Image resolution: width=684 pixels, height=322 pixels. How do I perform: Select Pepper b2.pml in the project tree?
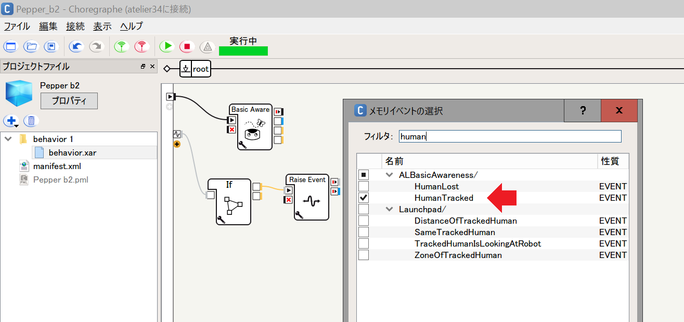click(x=61, y=180)
